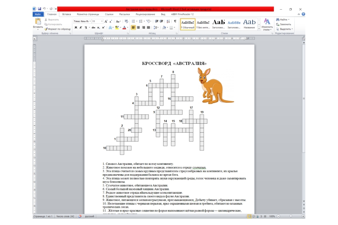Zoom out with the minus button
Screen dimensions: 338x225
click(x=278, y=216)
